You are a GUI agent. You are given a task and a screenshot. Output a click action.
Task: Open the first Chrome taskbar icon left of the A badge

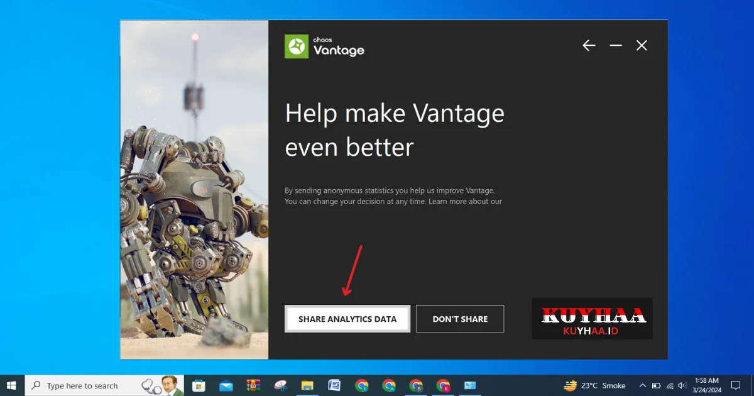(x=361, y=385)
